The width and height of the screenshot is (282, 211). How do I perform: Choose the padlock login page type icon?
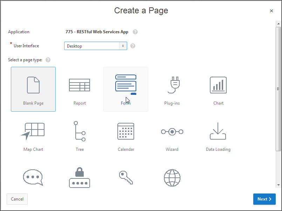coord(80,177)
